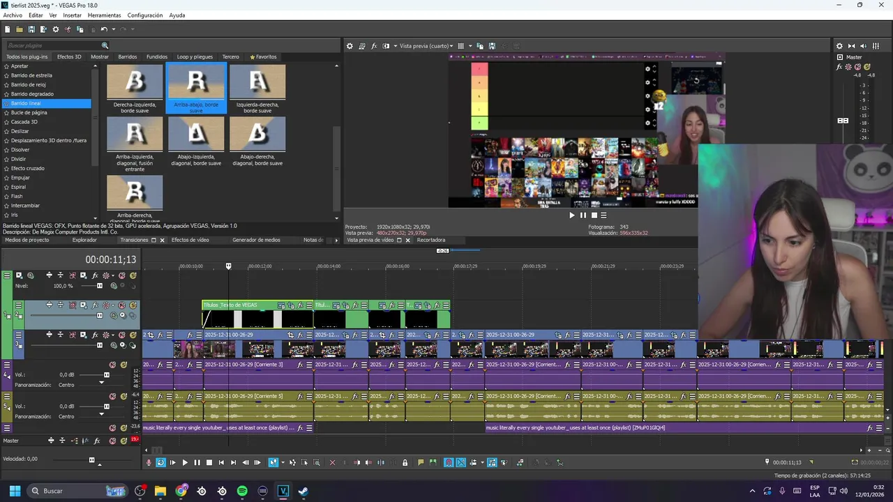Open the Configuración menu

click(x=145, y=15)
